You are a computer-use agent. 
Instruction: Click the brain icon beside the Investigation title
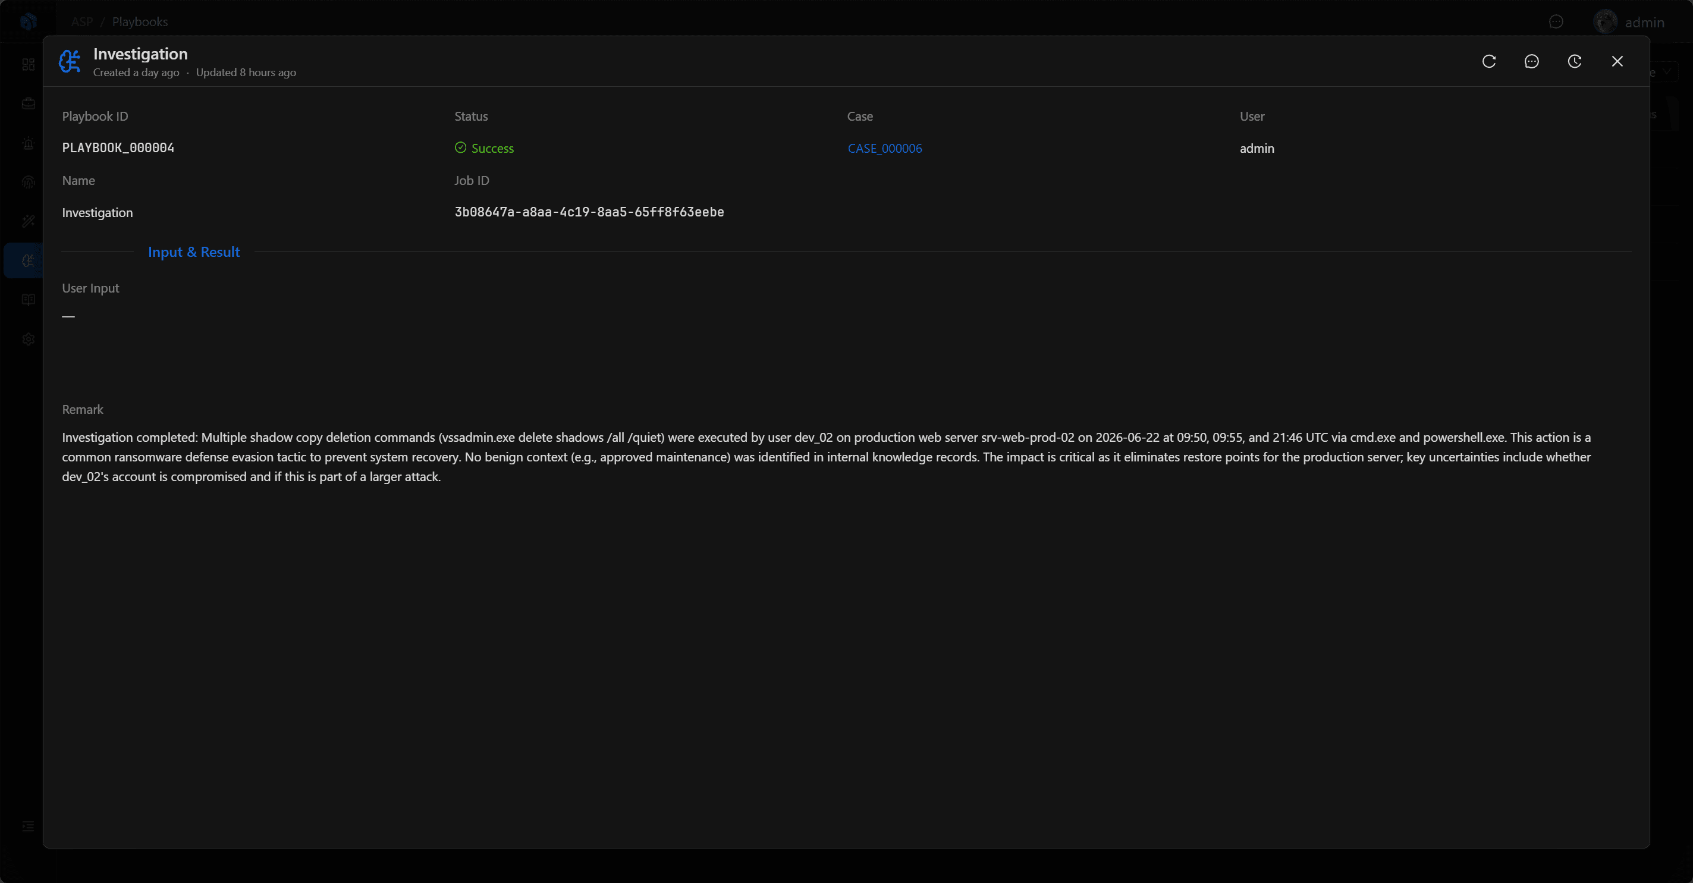coord(70,61)
